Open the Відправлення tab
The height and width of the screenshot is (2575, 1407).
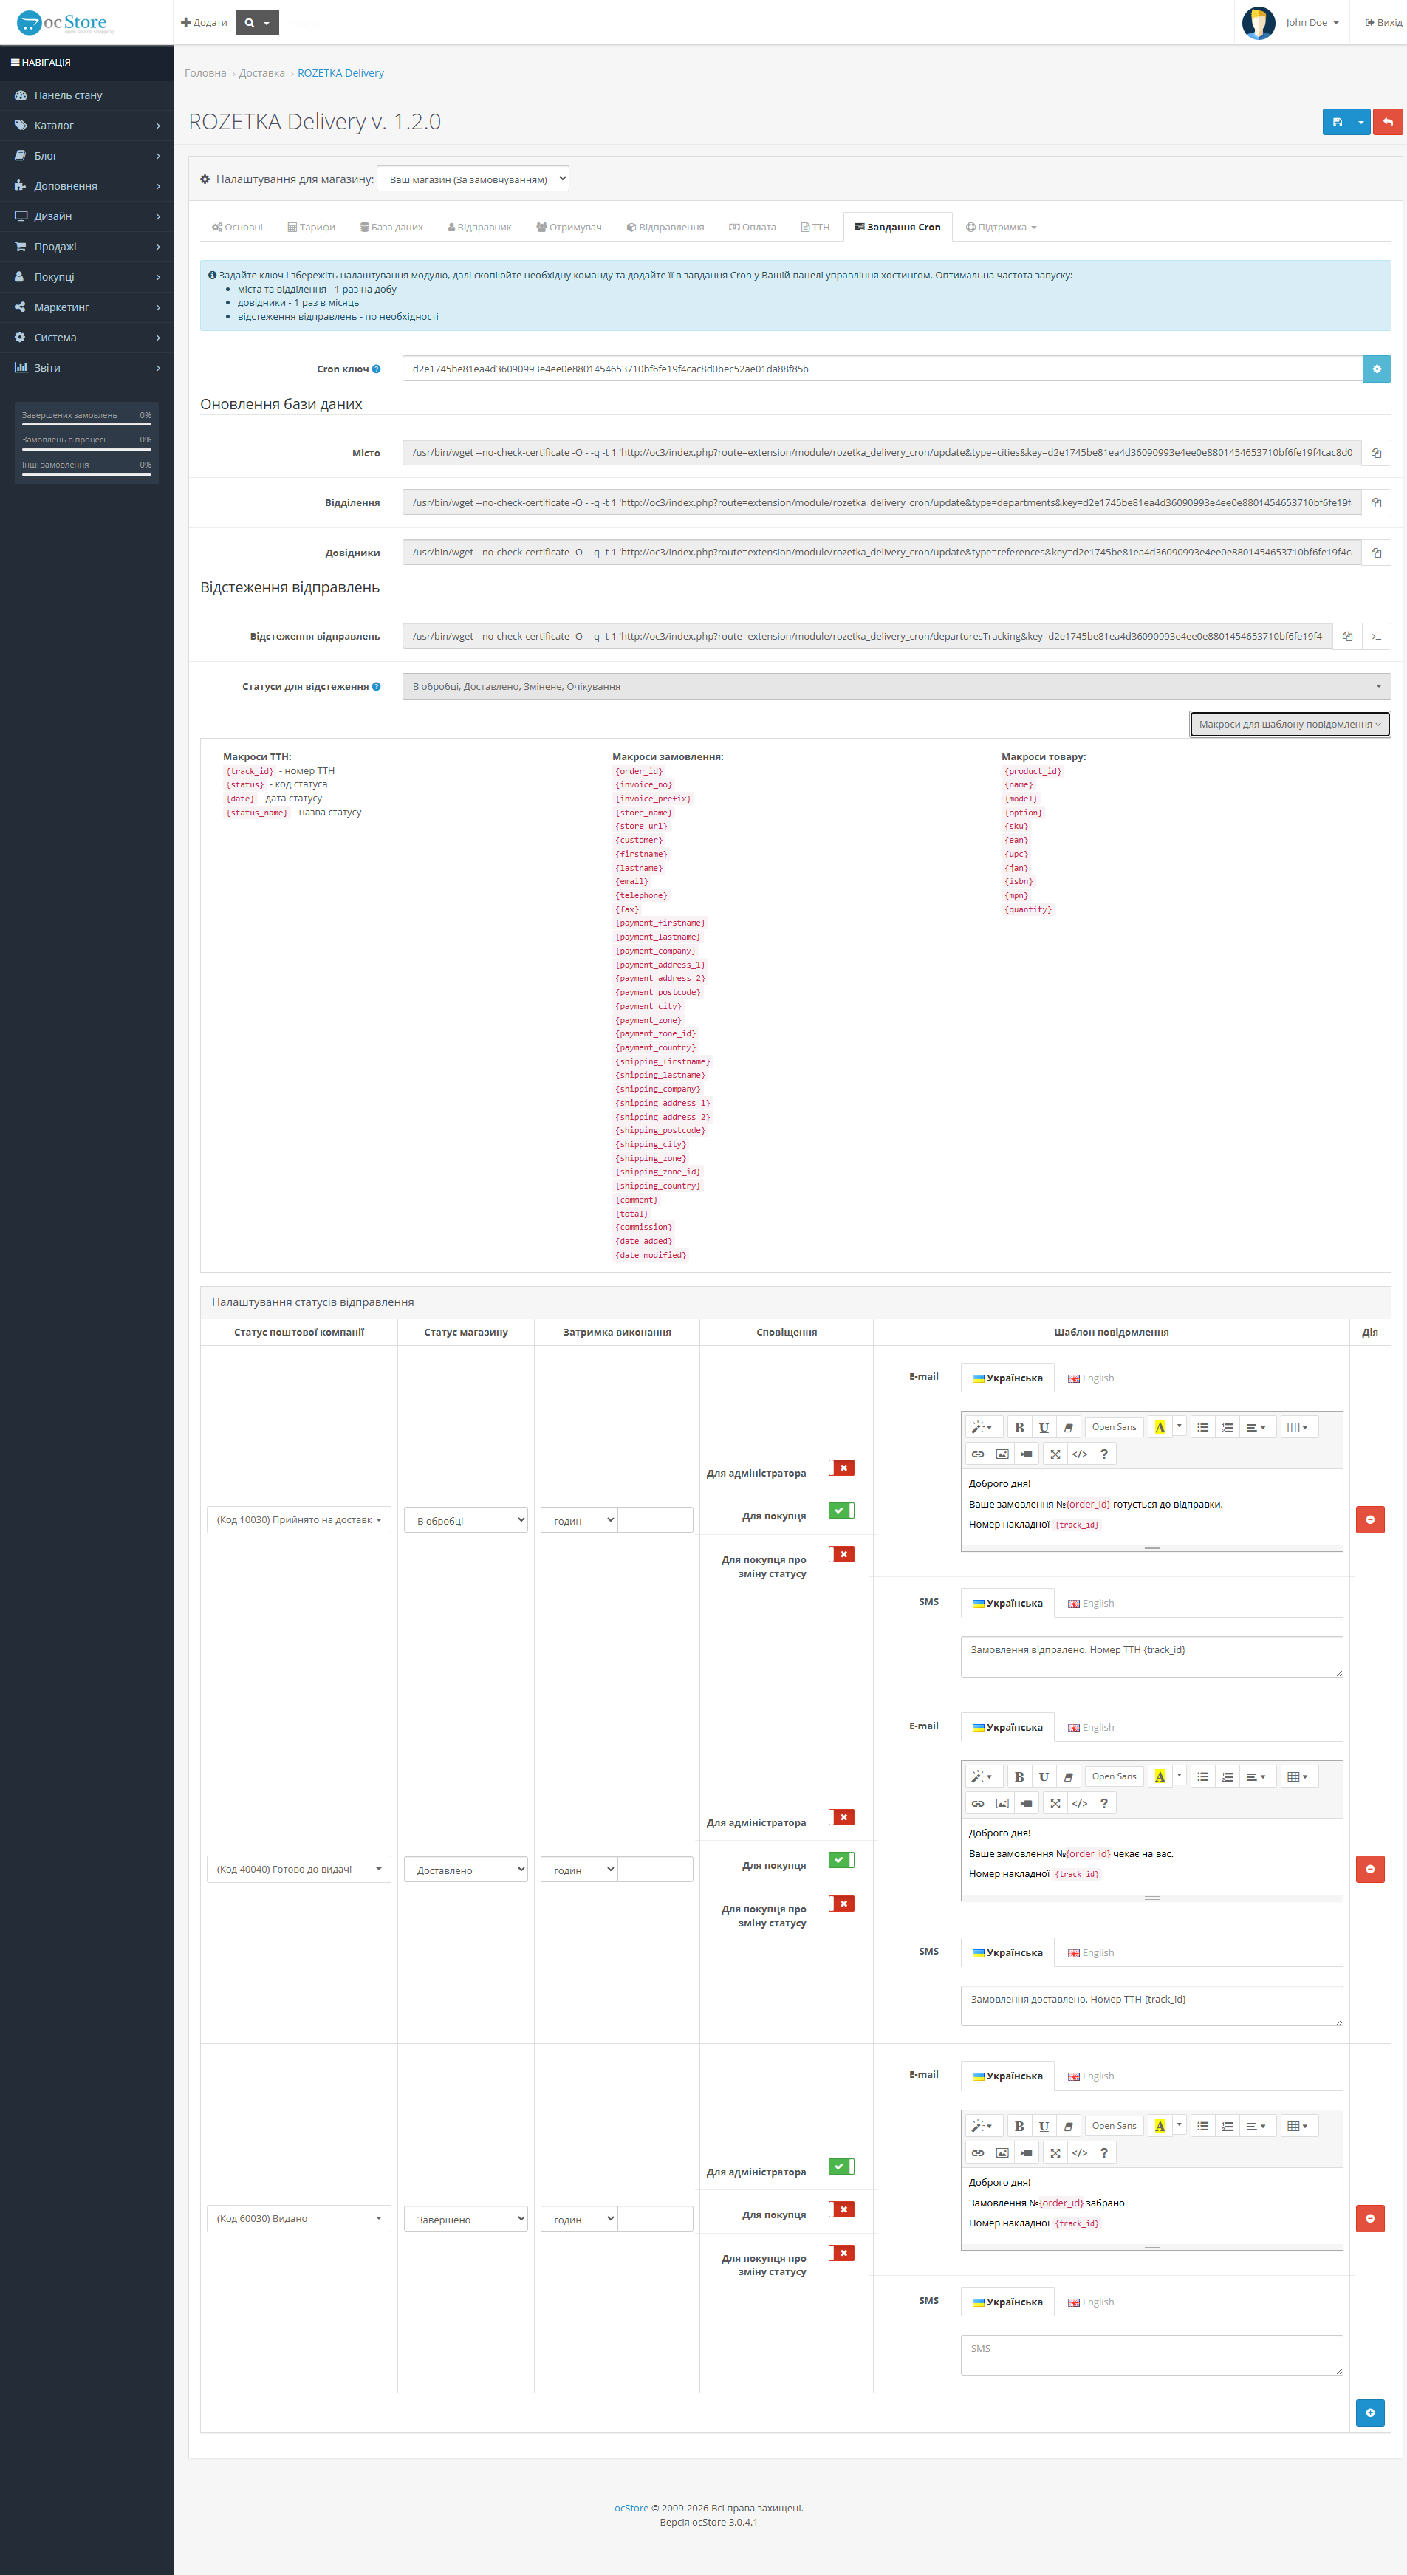coord(665,227)
